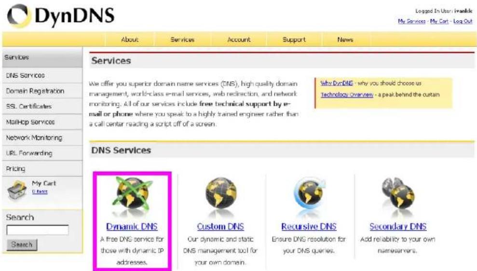Click the ivanlck username text

(463, 11)
